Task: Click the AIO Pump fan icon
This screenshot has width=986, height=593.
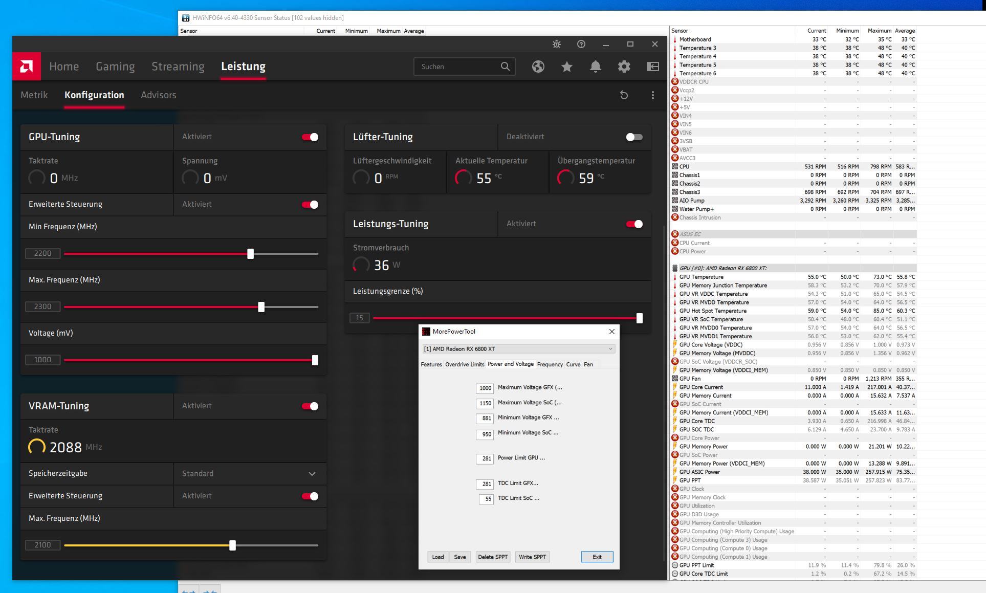Action: pos(675,201)
